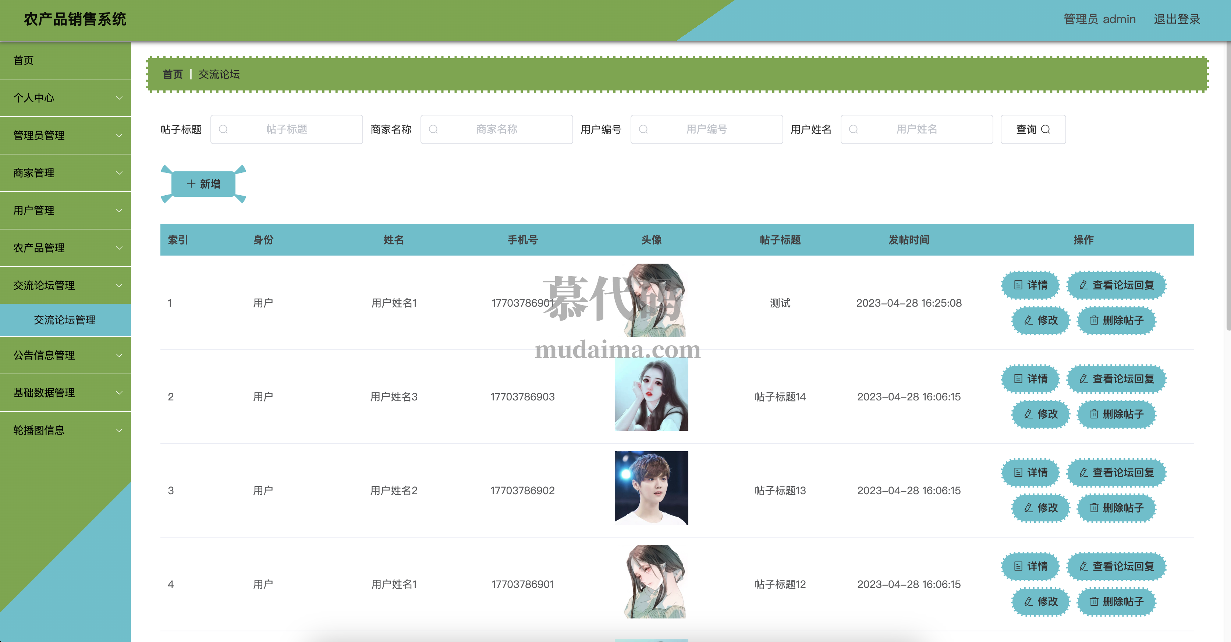Screen dimensions: 1231x642
Task: Click the search icon inside 商家名称 field
Action: [x=433, y=129]
